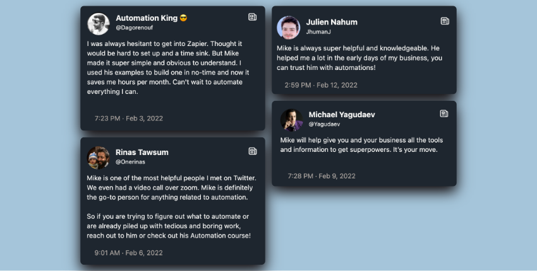Image resolution: width=537 pixels, height=271 pixels.
Task: Open Julien Nahum's name link
Action: point(332,22)
